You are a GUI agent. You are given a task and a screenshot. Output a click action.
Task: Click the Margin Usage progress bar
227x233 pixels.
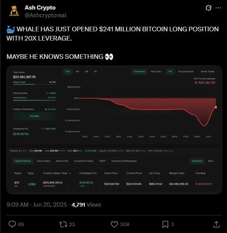pos(34,84)
